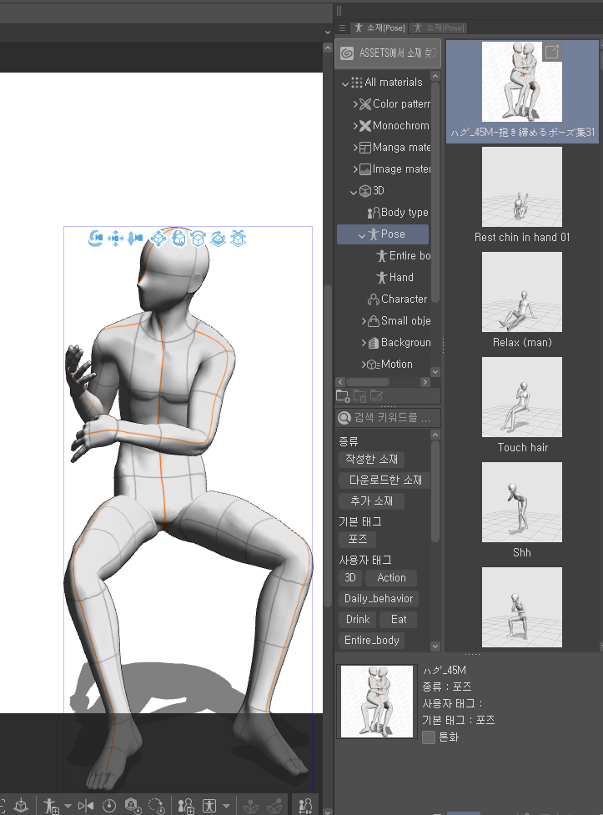This screenshot has height=815, width=603.
Task: Expand the Image material folder
Action: 355,170
